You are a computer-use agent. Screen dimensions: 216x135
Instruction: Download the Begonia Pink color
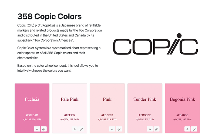(187, 129)
